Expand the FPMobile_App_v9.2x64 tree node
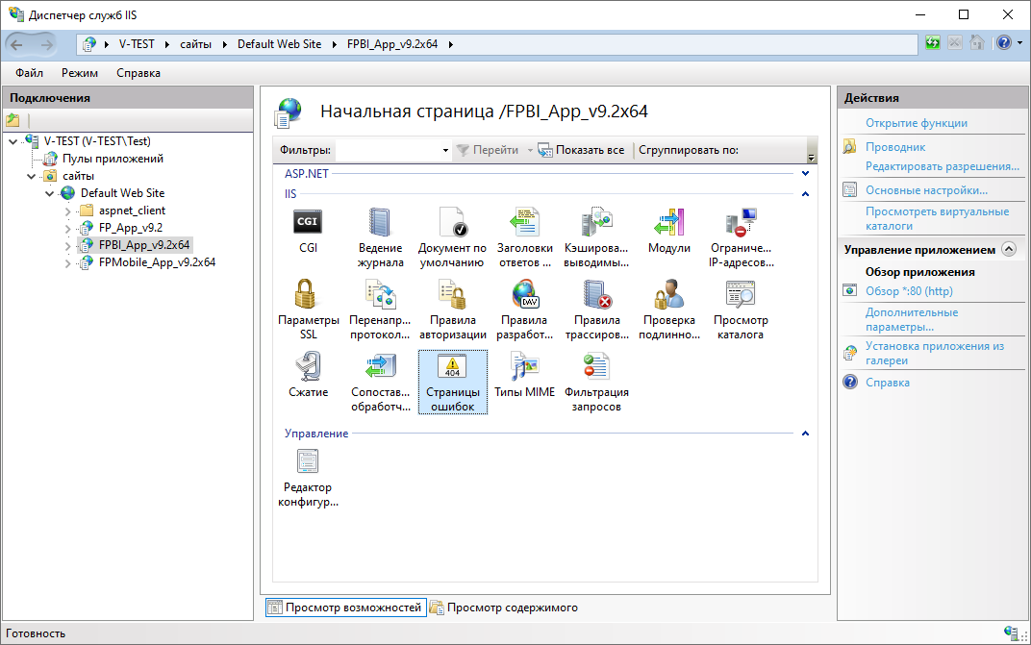 pyautogui.click(x=67, y=263)
